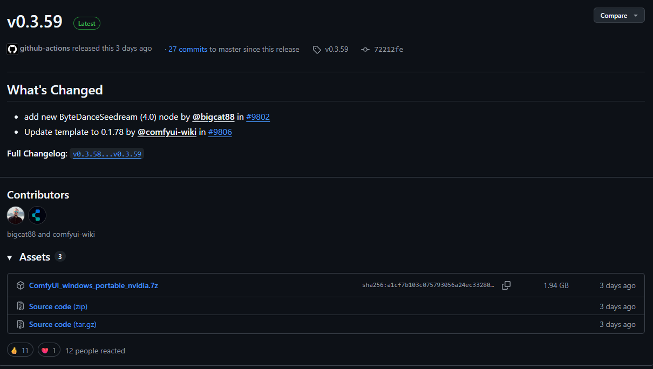Screen dimensions: 653x369
Task: Open github-actions author link
Action: pyautogui.click(x=45, y=49)
